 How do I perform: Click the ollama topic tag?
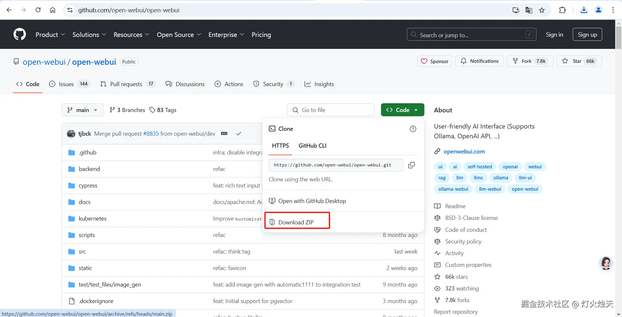501,178
